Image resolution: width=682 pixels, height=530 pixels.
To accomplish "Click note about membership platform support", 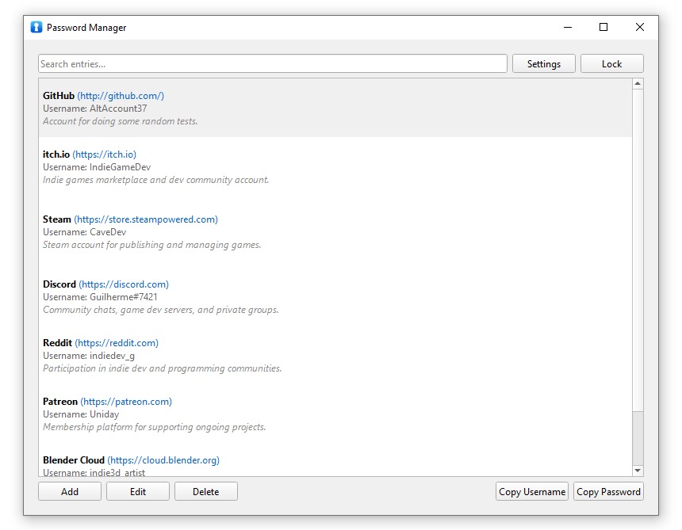I will point(154,427).
